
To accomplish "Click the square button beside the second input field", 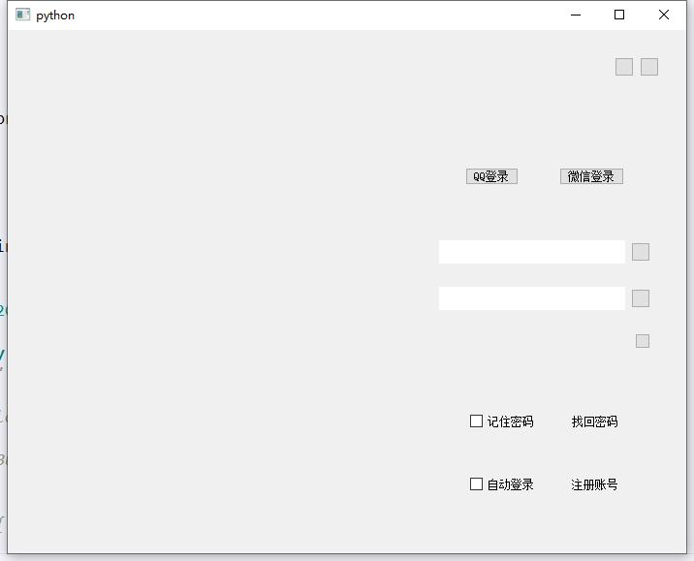I will coord(641,298).
